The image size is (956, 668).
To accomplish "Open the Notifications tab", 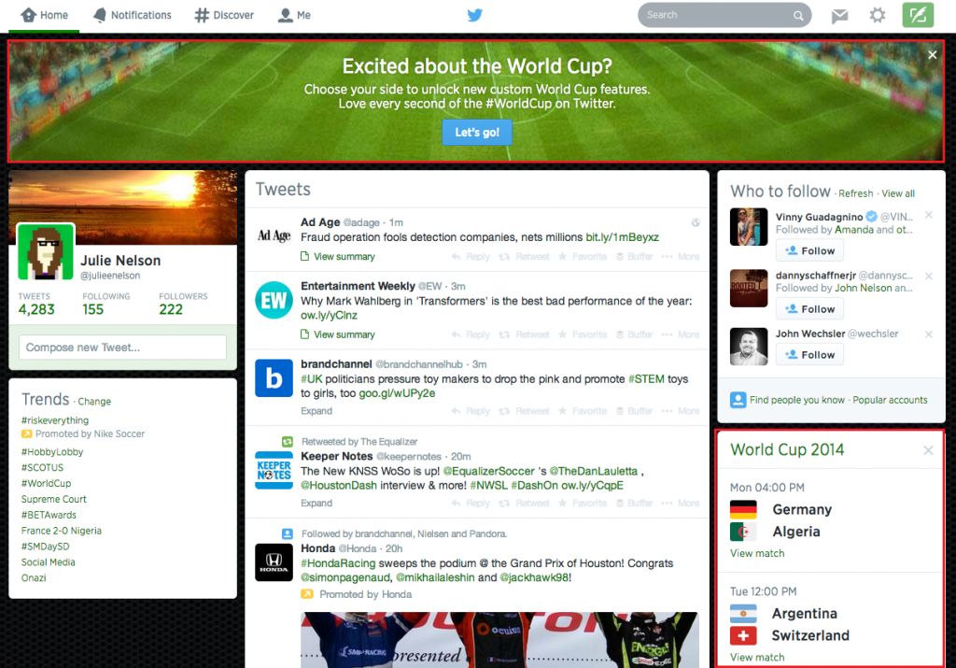I will click(133, 15).
